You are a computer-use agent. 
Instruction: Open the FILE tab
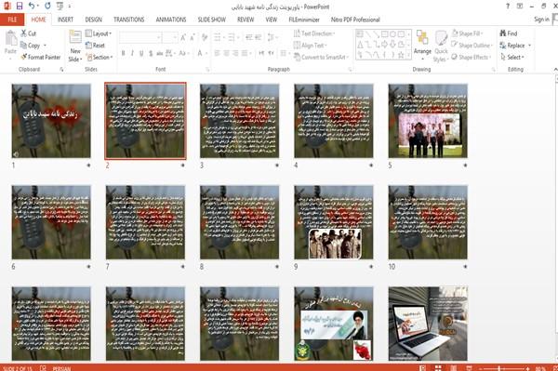coord(12,20)
